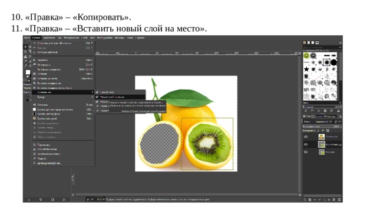Reset tool options to defaults

pos(64,200)
